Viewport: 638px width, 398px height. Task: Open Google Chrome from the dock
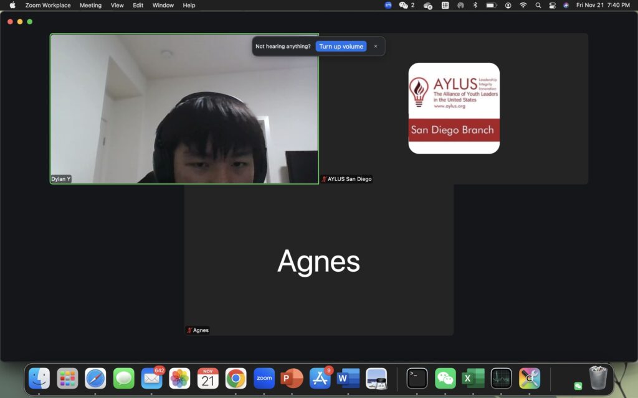click(x=236, y=378)
